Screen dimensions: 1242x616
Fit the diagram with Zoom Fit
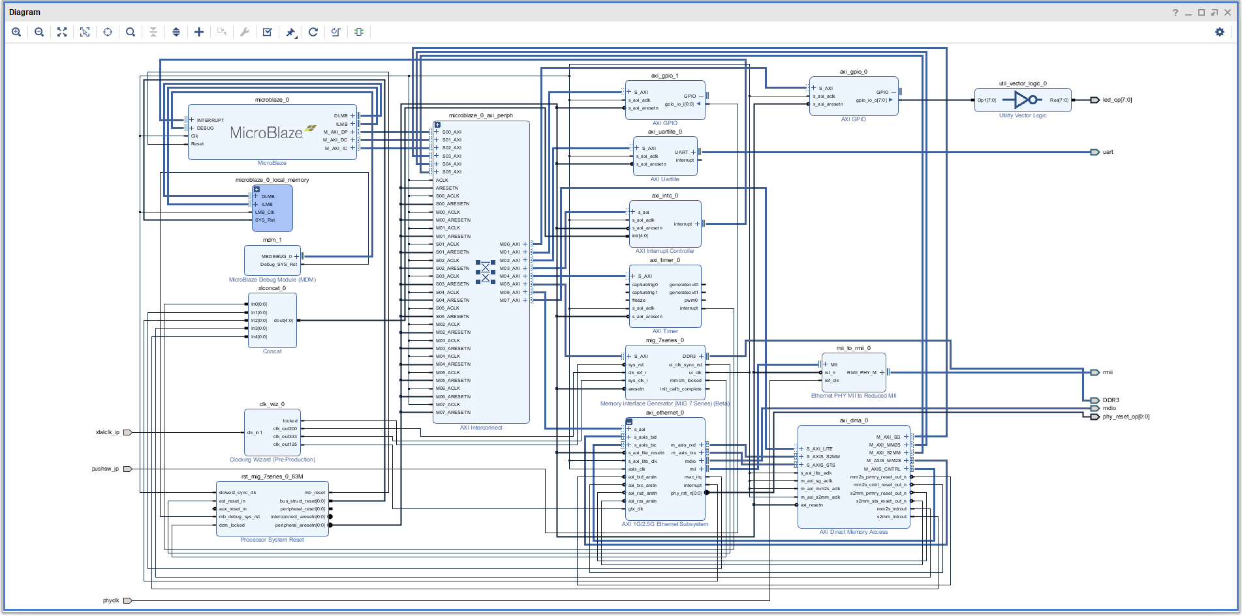pos(62,32)
